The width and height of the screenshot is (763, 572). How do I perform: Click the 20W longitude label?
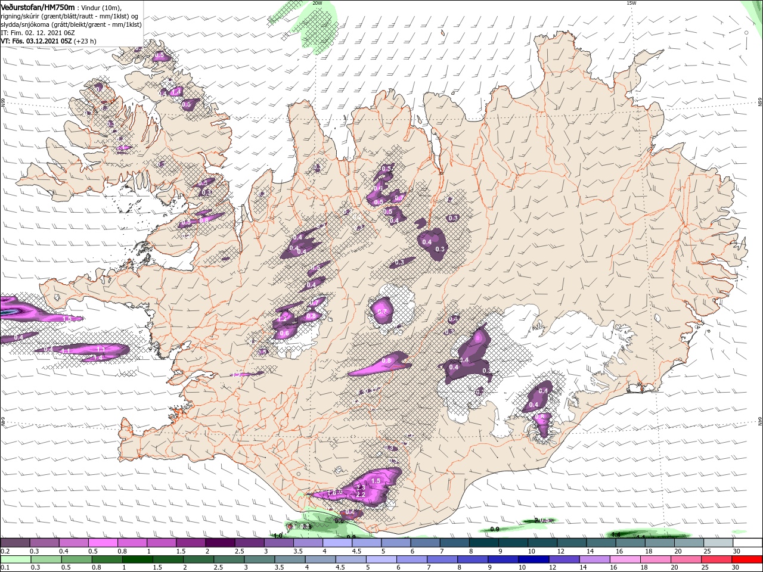[317, 3]
